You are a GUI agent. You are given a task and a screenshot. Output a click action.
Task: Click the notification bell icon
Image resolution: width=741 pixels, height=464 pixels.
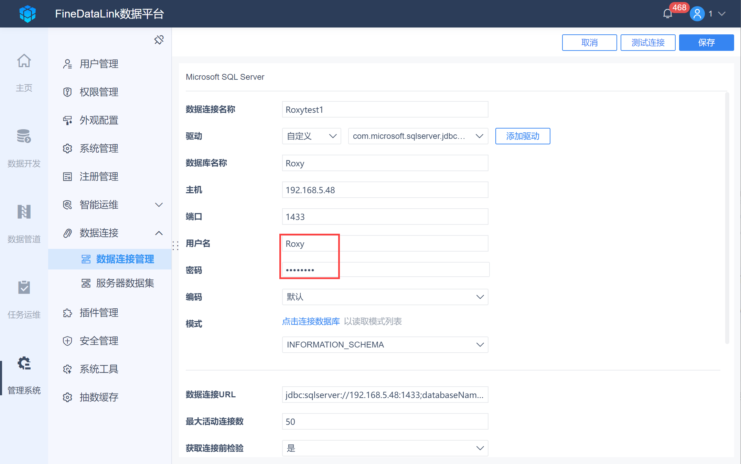click(x=667, y=14)
